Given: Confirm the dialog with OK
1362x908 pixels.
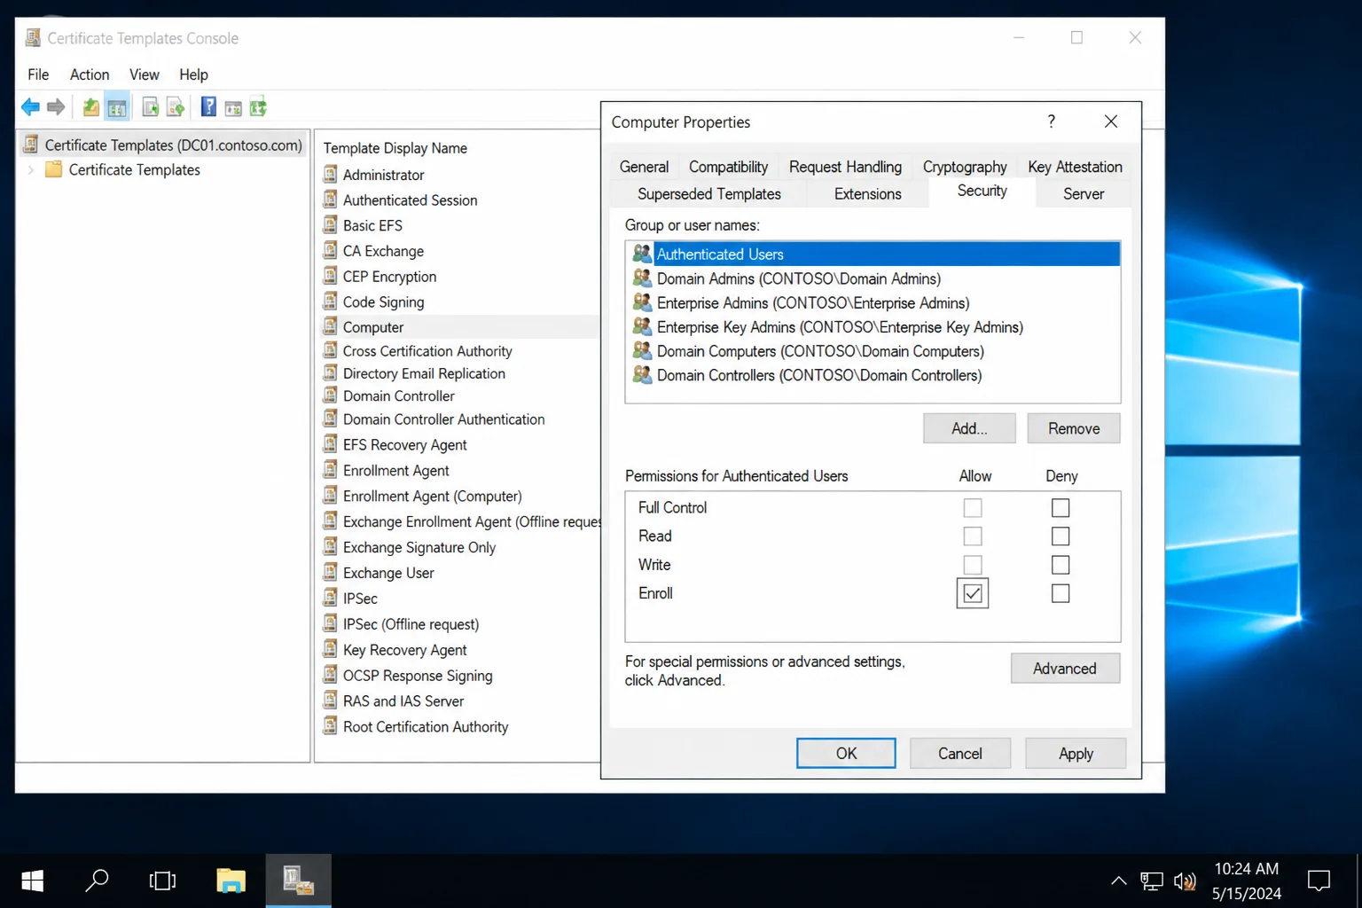Looking at the screenshot, I should [x=846, y=754].
